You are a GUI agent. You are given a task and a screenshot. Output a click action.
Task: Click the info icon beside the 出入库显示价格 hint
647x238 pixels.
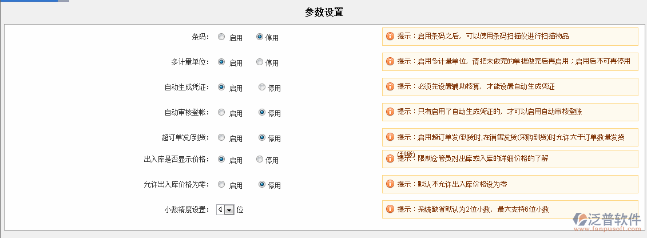[390, 158]
